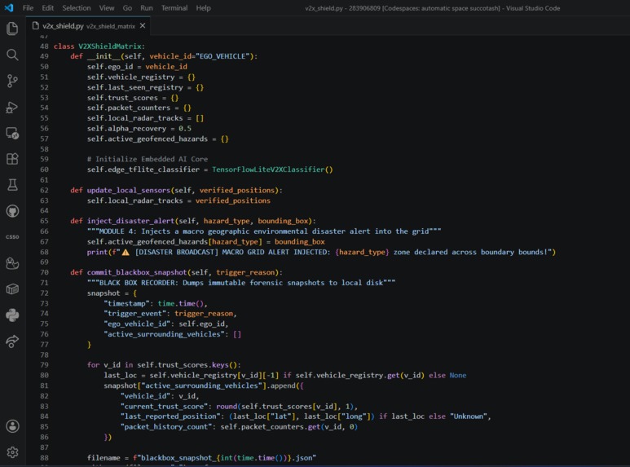Viewport: 630px width, 467px height.
Task: Click "EGO_VEHICLE" default string value
Action: [x=223, y=56]
